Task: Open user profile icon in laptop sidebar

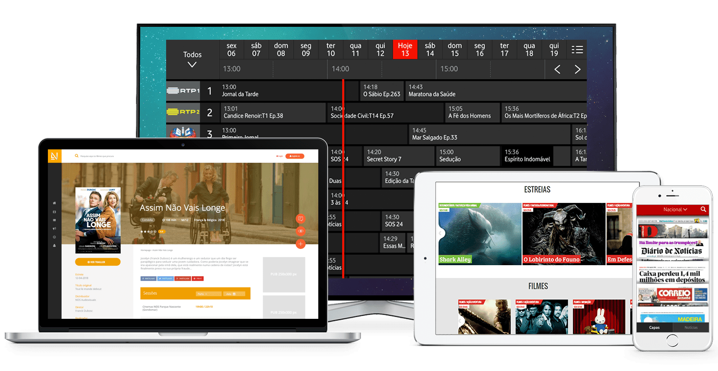Action: [54, 246]
